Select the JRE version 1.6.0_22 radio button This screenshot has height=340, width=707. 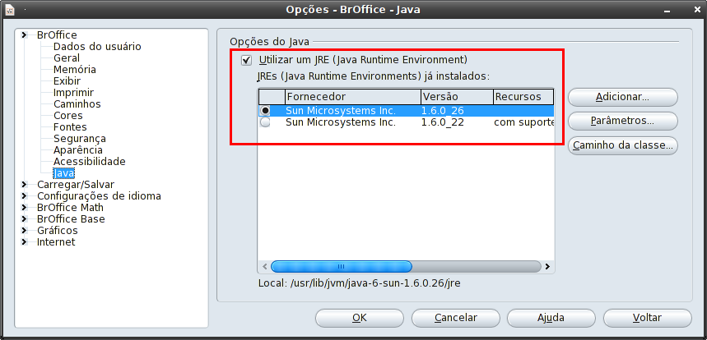pyautogui.click(x=265, y=122)
